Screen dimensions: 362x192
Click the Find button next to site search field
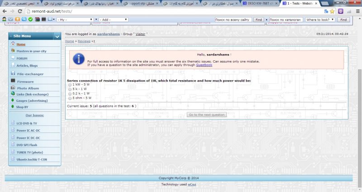(258, 20)
